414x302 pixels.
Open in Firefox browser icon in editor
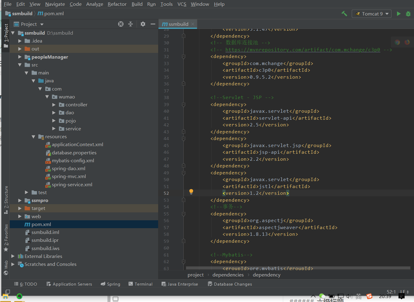(407, 42)
